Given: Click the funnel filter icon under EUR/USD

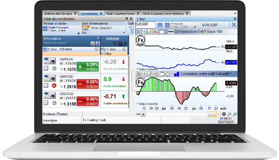Looking at the screenshot, I should click(115, 43).
